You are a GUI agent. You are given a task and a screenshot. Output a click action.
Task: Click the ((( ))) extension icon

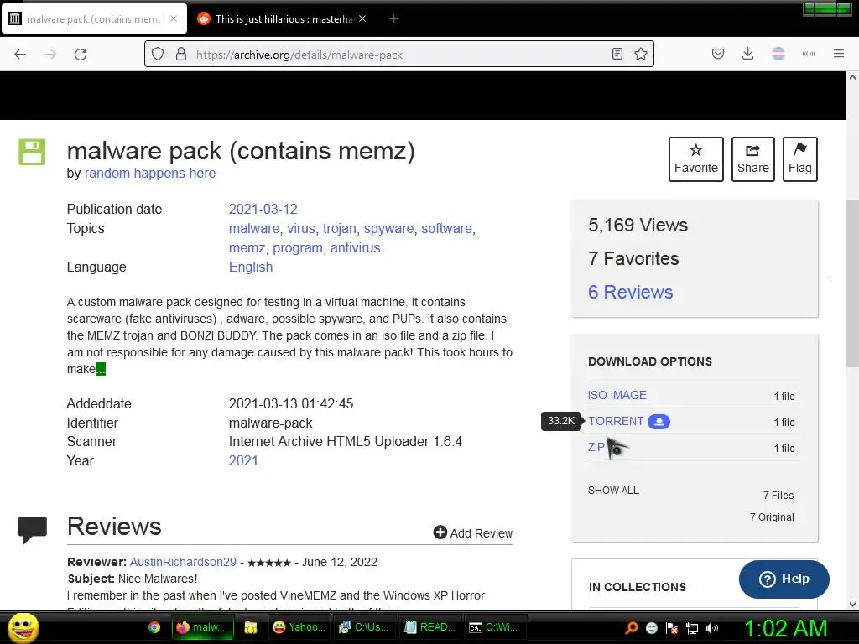click(x=808, y=54)
